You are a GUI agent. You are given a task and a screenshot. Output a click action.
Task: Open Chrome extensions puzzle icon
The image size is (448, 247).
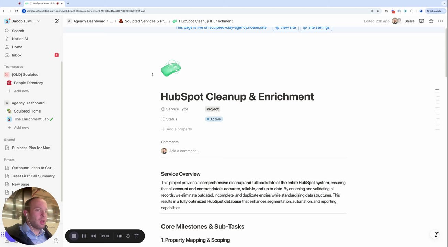click(412, 11)
